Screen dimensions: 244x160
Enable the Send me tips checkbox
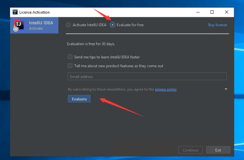[70, 57]
